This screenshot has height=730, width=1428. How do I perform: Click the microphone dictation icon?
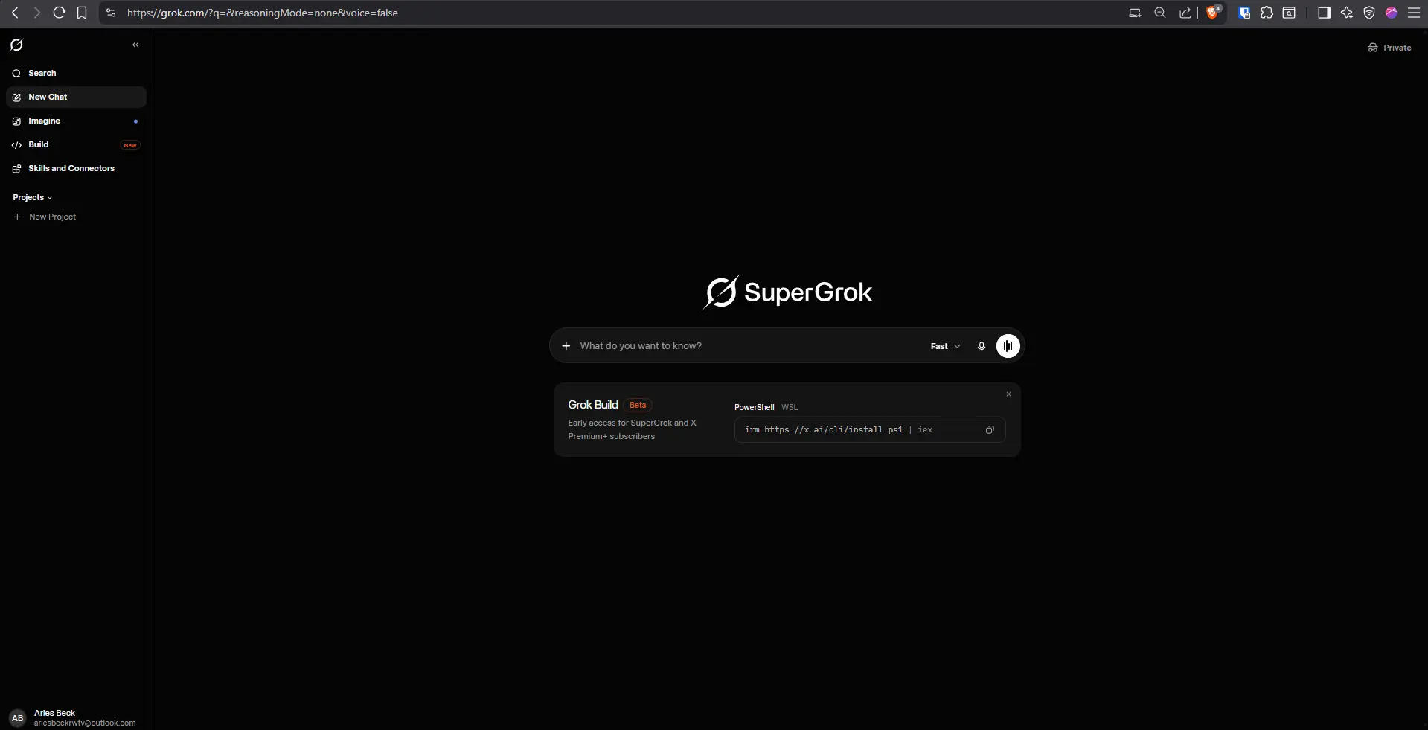(982, 346)
